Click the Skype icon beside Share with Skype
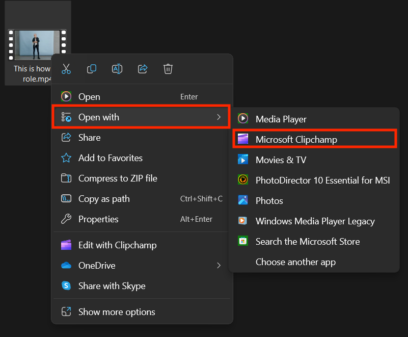The image size is (408, 337). (x=66, y=286)
